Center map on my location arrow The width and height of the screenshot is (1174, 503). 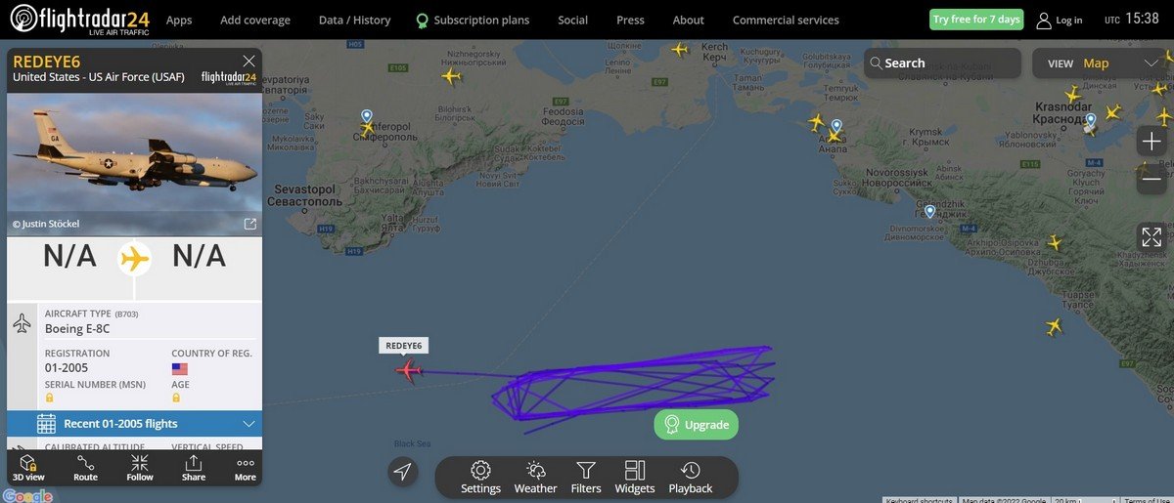pos(402,472)
